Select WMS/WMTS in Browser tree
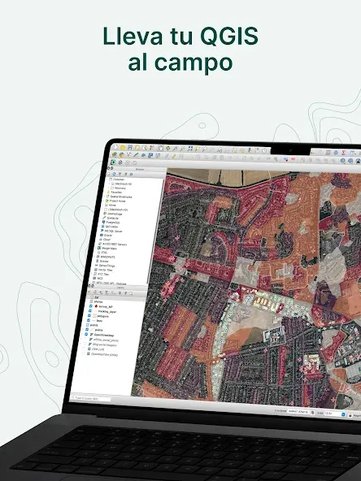This screenshot has width=361, height=481. click(108, 257)
